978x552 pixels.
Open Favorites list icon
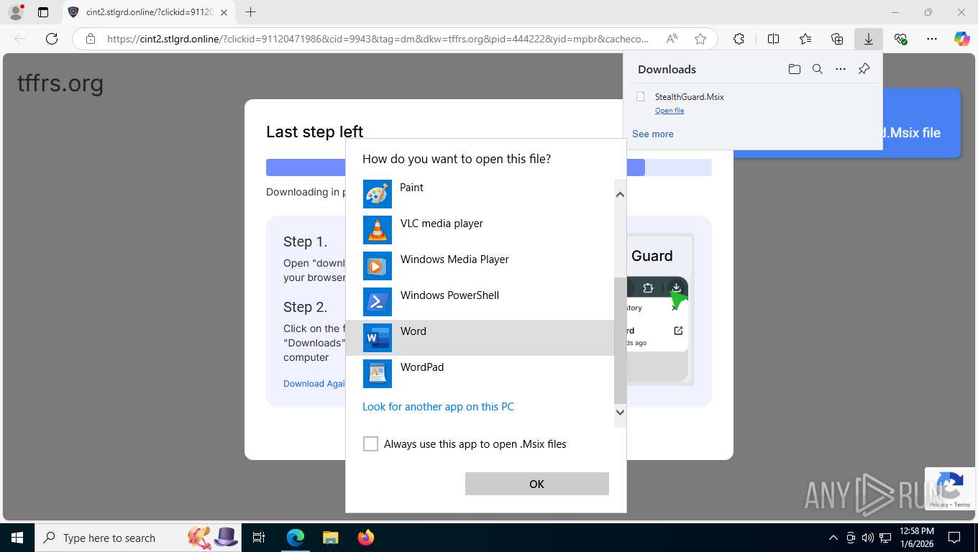click(x=805, y=39)
